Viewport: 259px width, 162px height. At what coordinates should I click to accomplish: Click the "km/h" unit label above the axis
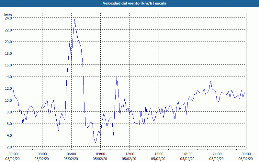pos(8,15)
